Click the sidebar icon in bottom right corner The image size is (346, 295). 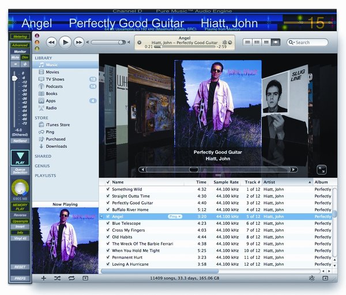[x=325, y=278]
